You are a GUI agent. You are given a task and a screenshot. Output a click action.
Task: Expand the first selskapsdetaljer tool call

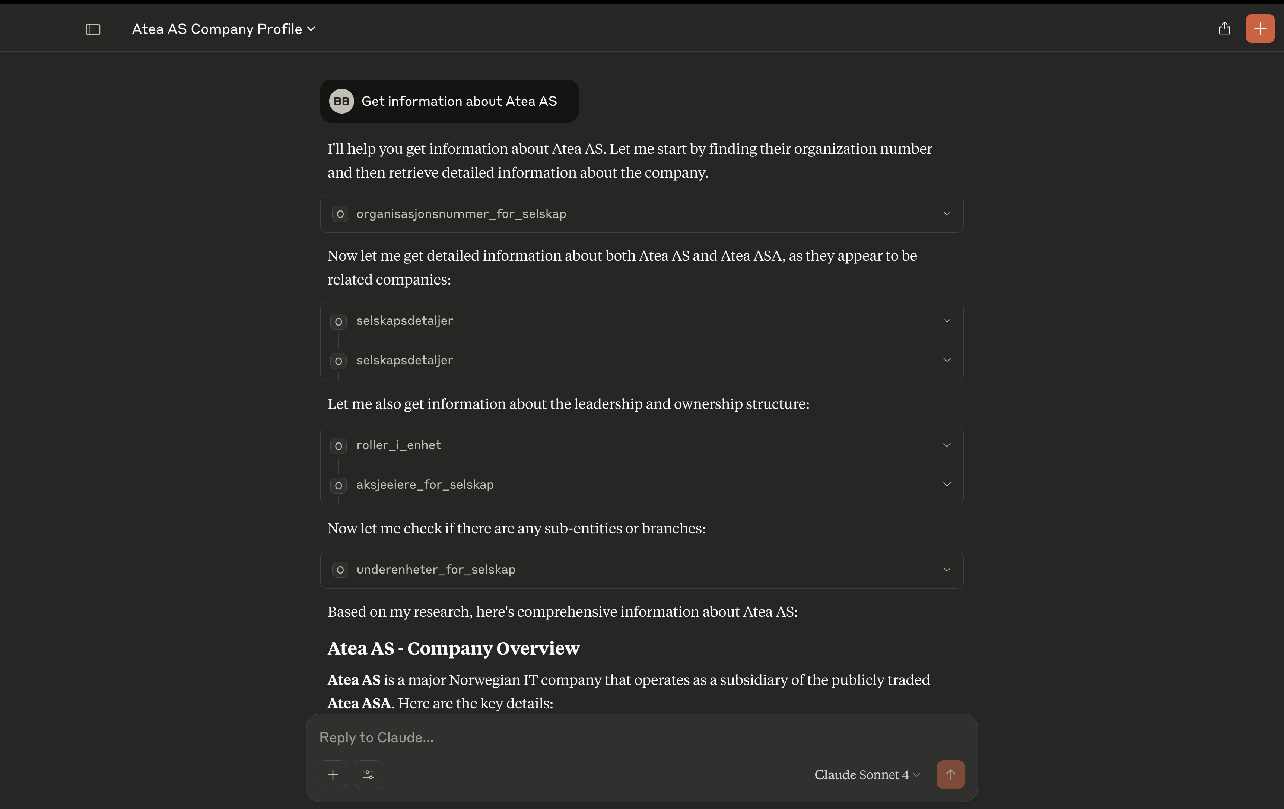click(x=947, y=320)
